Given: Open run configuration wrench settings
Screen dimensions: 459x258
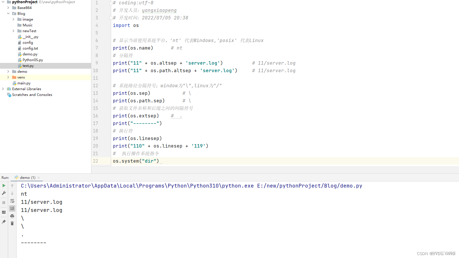Looking at the screenshot, I should pos(4,193).
